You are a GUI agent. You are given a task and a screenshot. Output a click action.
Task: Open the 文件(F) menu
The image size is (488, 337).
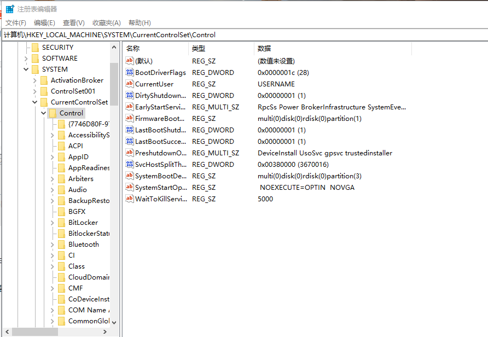point(16,22)
